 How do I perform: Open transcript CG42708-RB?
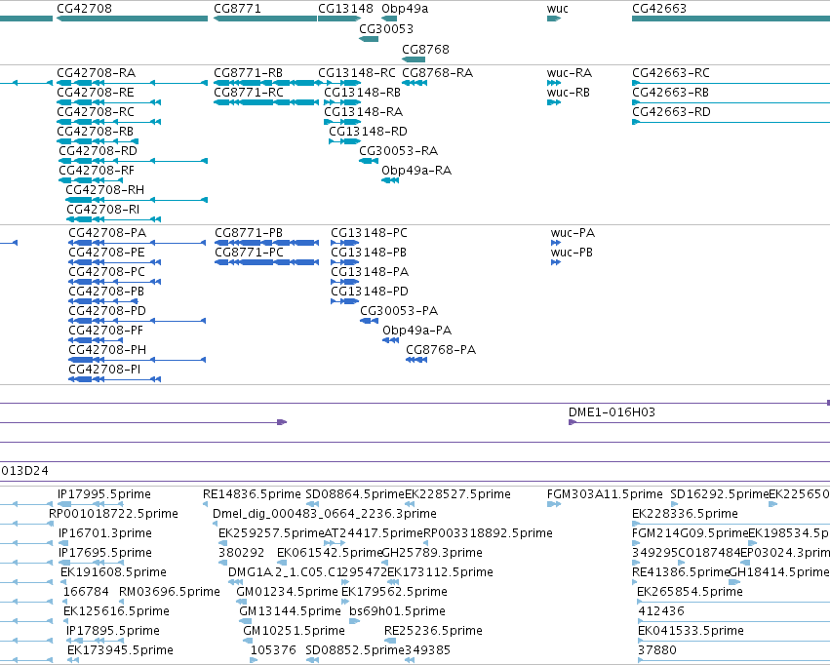(96, 132)
